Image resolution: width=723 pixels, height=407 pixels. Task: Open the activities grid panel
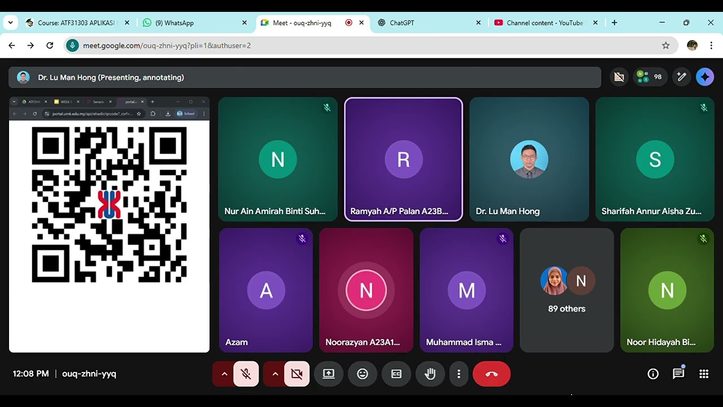tap(704, 374)
